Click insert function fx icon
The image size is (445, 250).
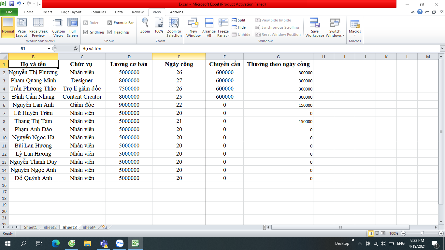click(x=76, y=49)
